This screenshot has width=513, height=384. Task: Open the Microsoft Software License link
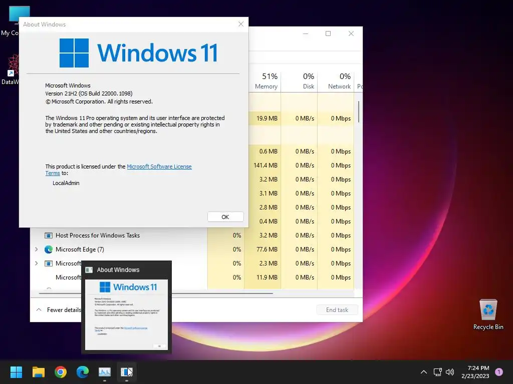[159, 166]
